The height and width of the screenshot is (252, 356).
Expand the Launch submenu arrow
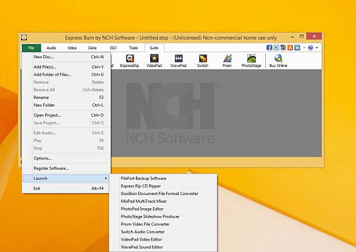[106, 178]
